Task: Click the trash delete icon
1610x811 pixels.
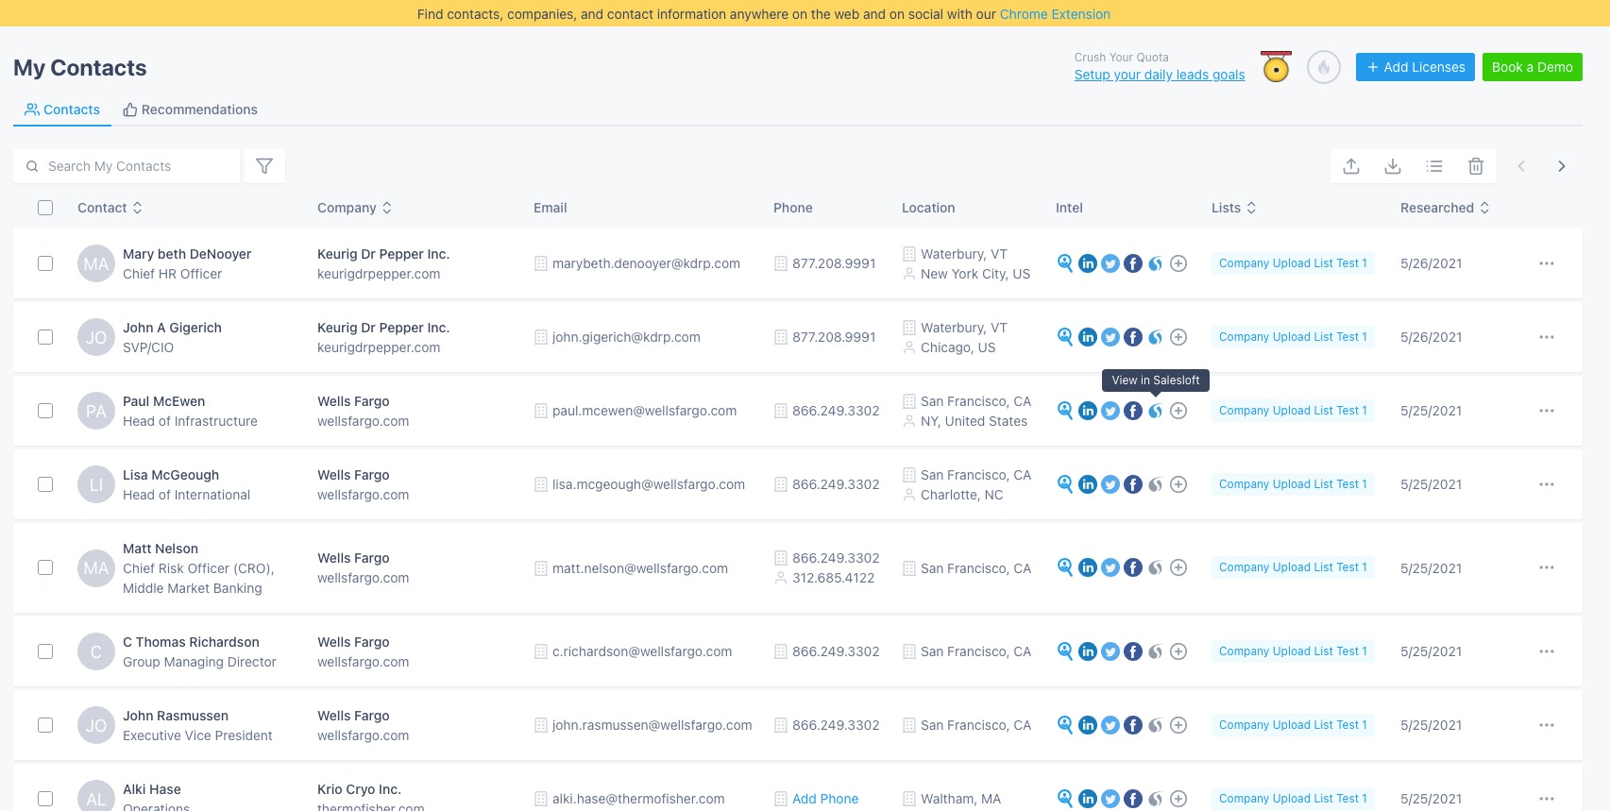Action: (x=1476, y=166)
